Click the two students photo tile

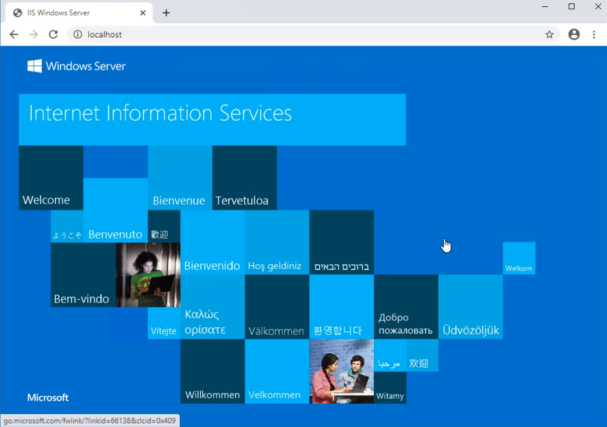point(341,371)
